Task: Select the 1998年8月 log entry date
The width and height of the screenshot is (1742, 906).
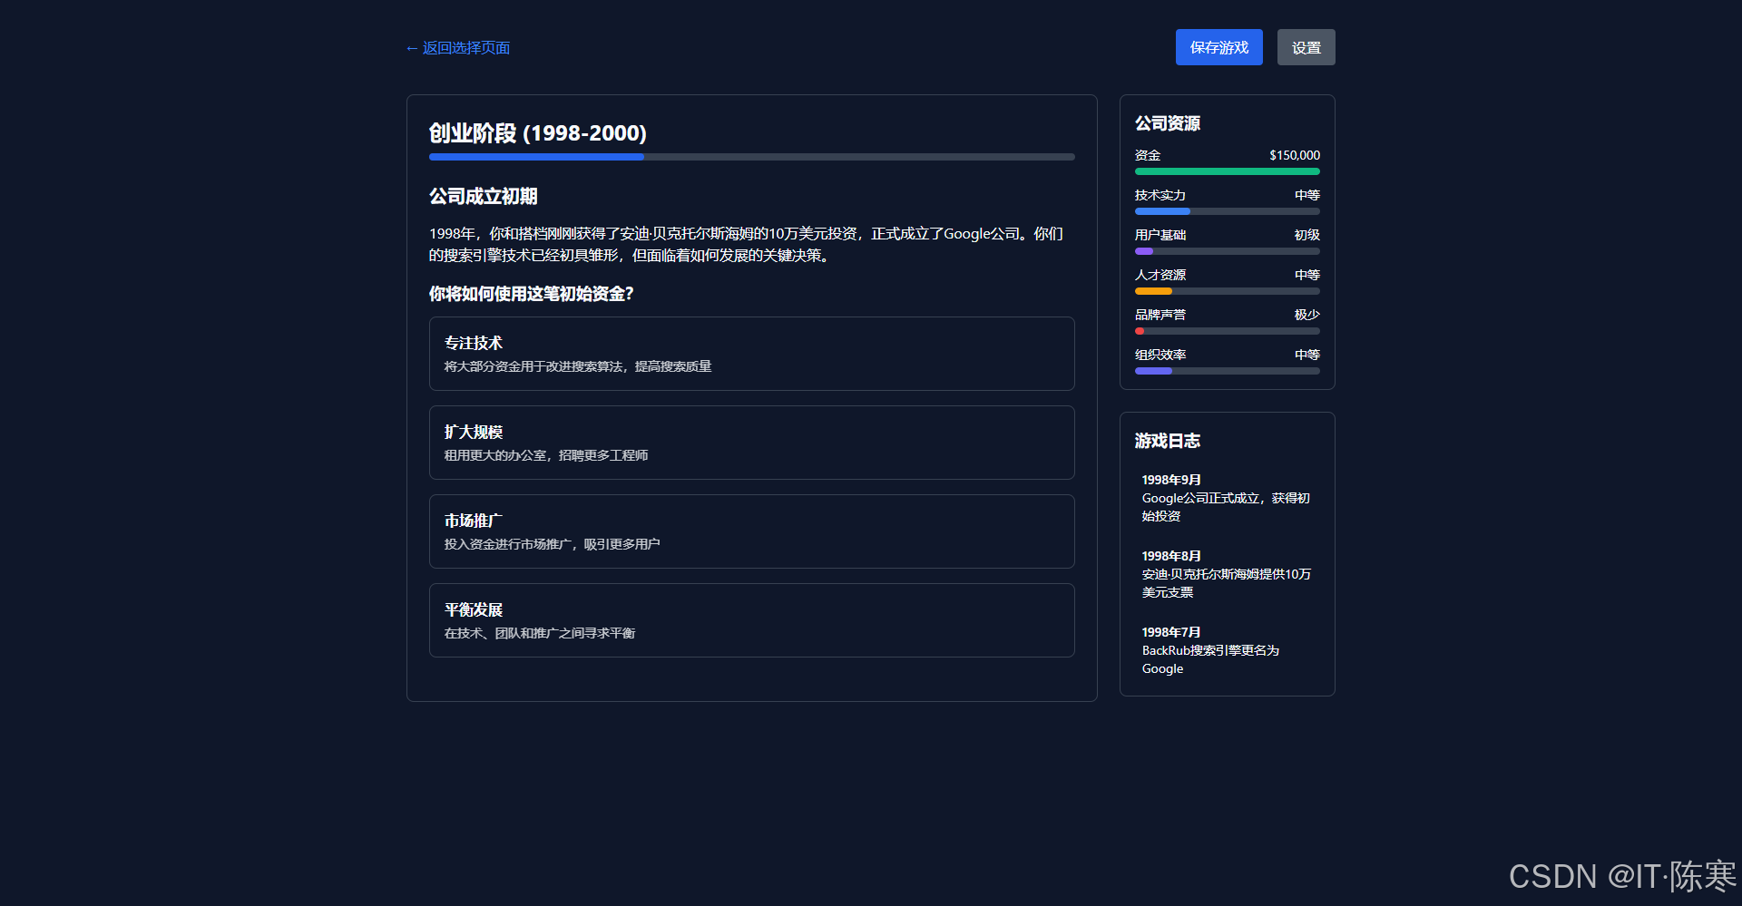Action: pos(1171,556)
